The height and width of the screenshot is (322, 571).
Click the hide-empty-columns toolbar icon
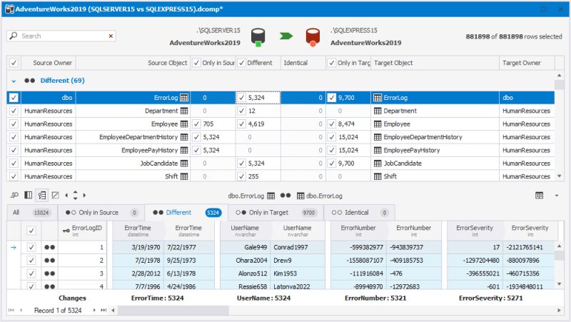point(56,195)
